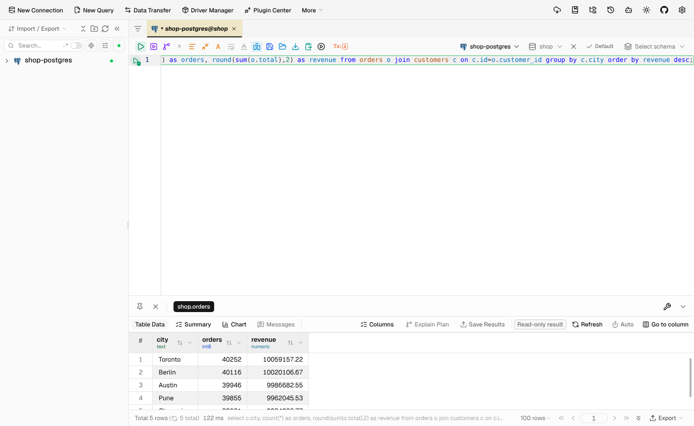Toggle the Auto refresh option
Viewport: 694px width, 426px height.
623,324
